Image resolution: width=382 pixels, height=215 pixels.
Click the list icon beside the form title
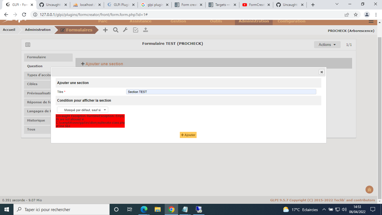click(x=27, y=44)
